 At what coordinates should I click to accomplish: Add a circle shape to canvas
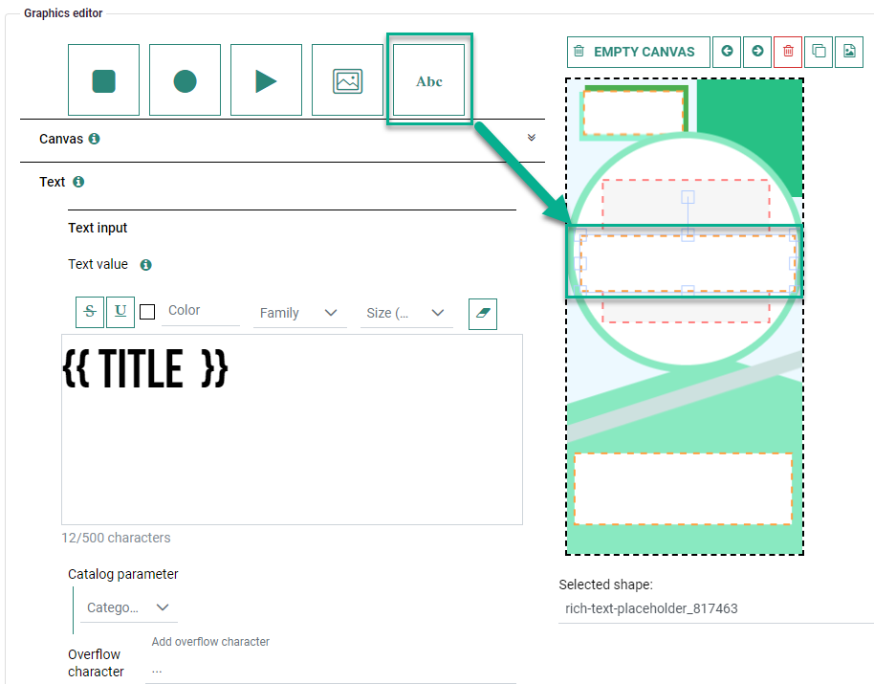click(185, 80)
